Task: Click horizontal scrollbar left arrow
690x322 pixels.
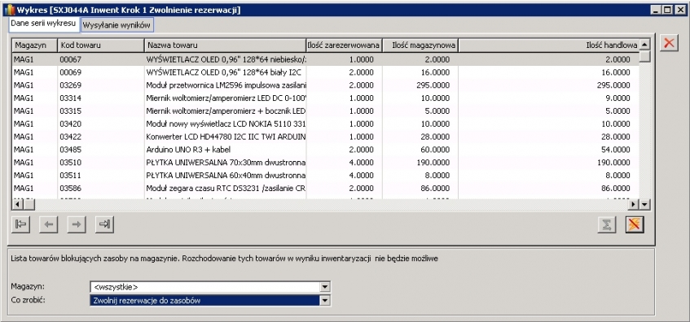Action: (17, 204)
